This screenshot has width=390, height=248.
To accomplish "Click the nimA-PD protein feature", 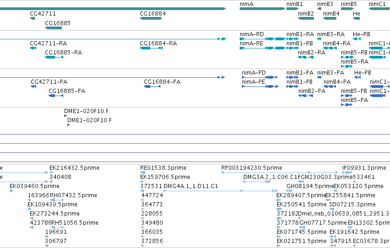I will (260, 77).
